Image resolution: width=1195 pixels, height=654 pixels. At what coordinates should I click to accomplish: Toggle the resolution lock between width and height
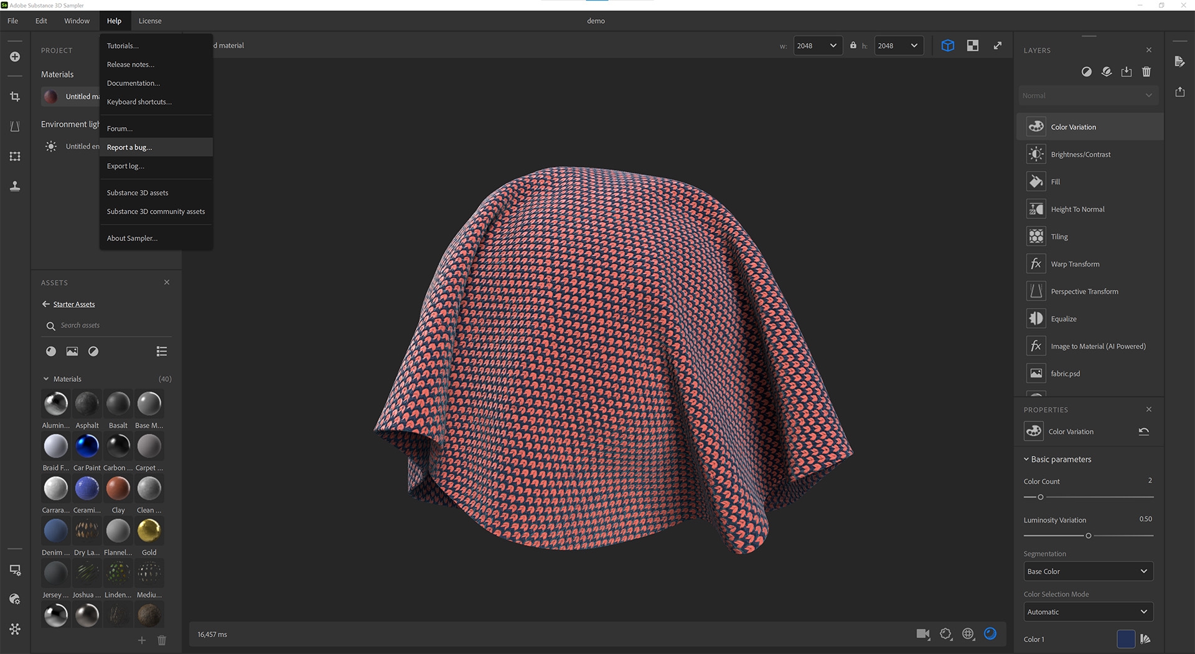(853, 45)
